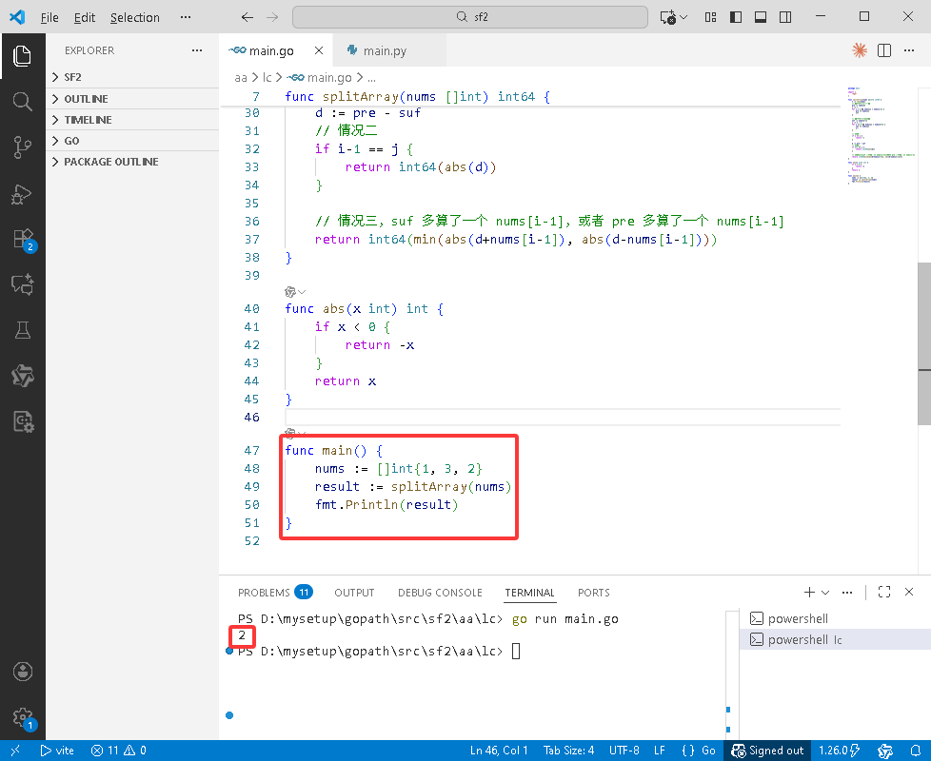Click the vite run status item

57,751
